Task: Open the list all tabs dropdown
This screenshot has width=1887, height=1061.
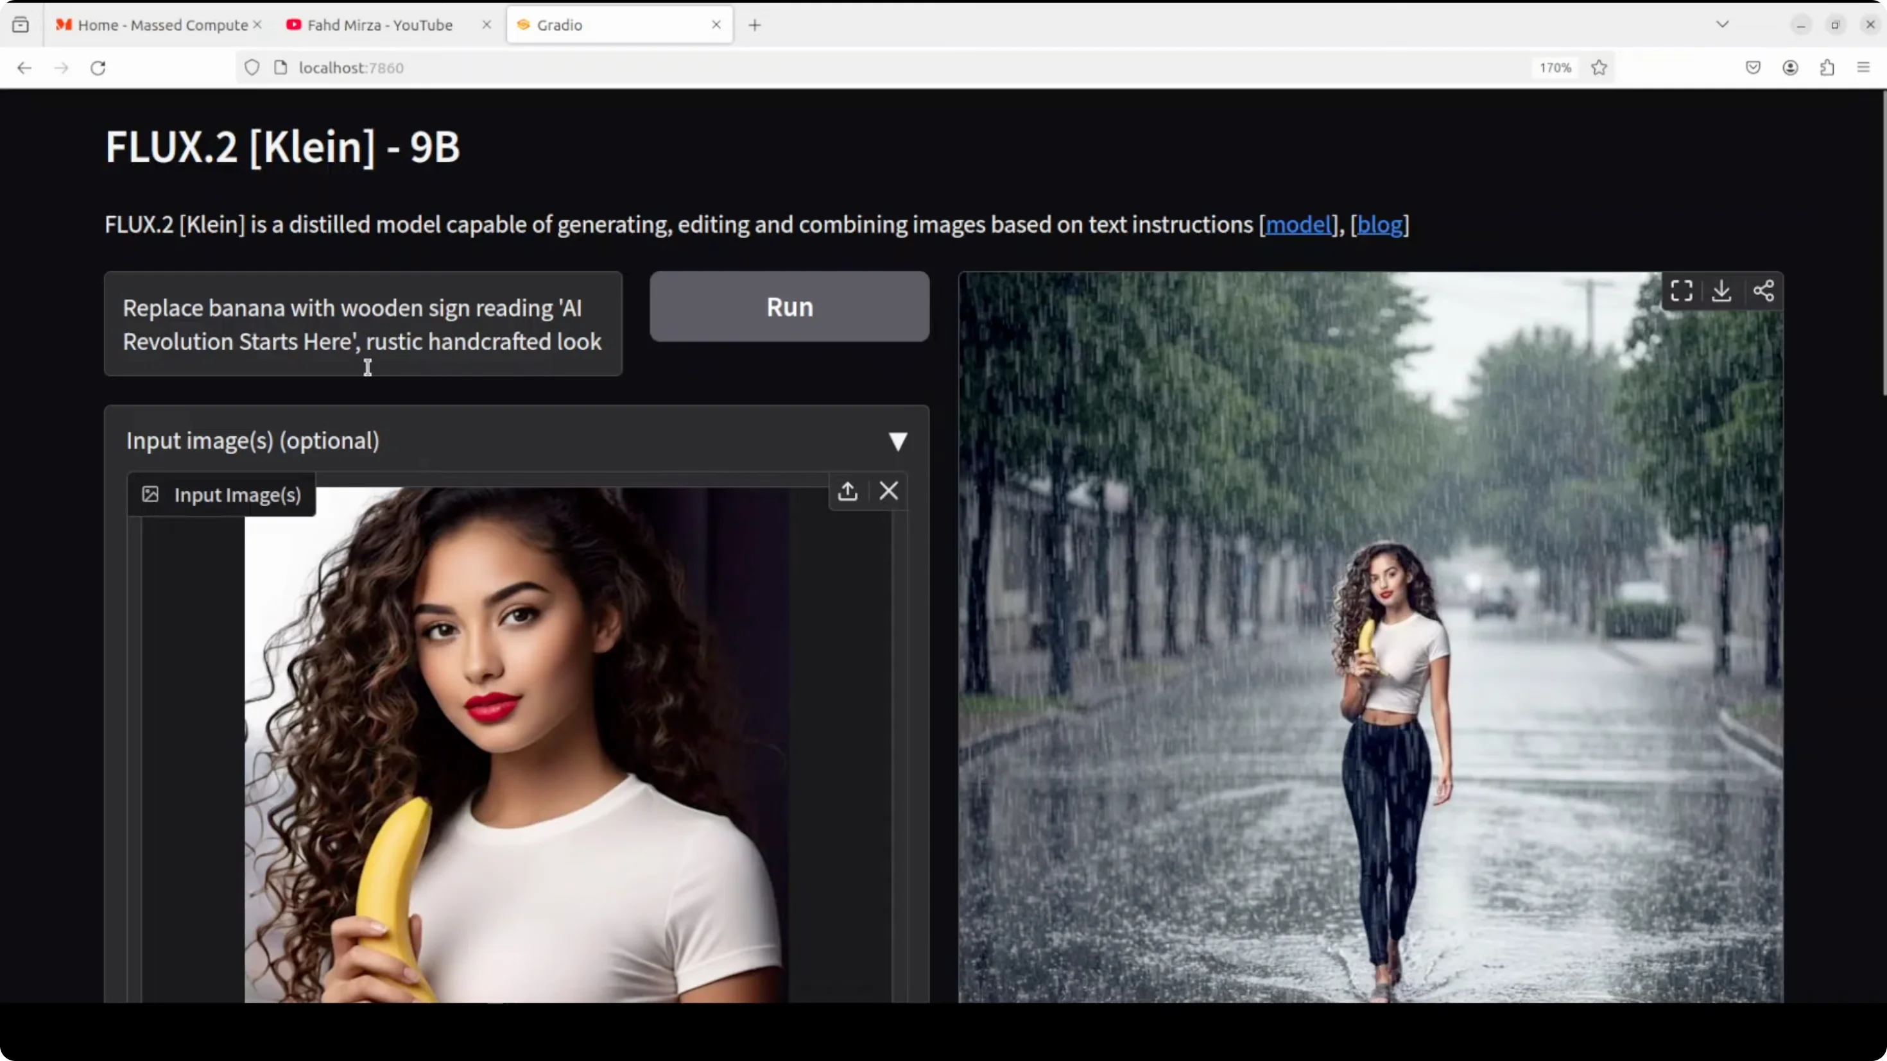Action: click(1722, 24)
